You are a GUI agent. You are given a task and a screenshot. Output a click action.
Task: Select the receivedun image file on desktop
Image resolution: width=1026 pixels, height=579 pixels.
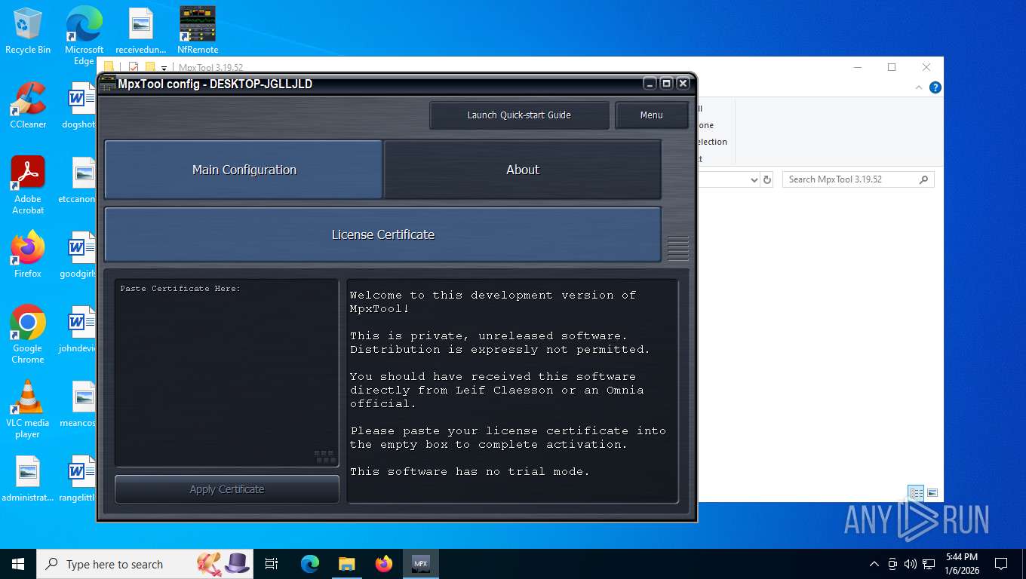coord(140,31)
